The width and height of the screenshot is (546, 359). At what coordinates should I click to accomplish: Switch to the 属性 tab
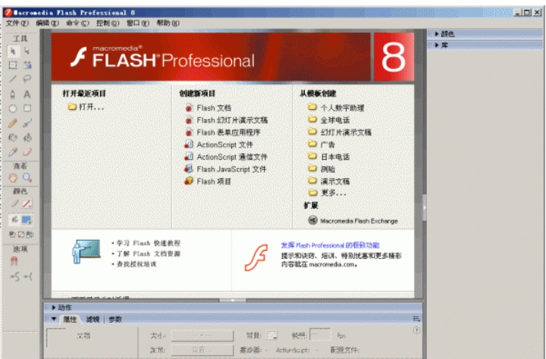point(70,320)
